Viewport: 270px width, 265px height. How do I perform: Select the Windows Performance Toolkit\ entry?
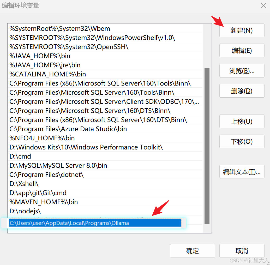105,147
